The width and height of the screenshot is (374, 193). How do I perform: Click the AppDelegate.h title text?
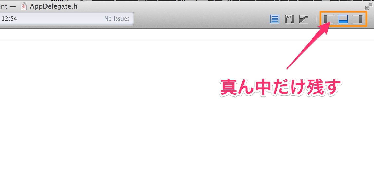tap(53, 6)
